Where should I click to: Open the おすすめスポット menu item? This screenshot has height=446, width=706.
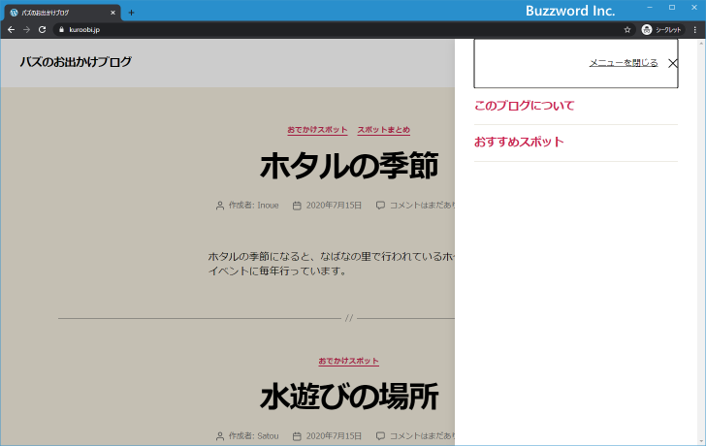click(x=519, y=142)
